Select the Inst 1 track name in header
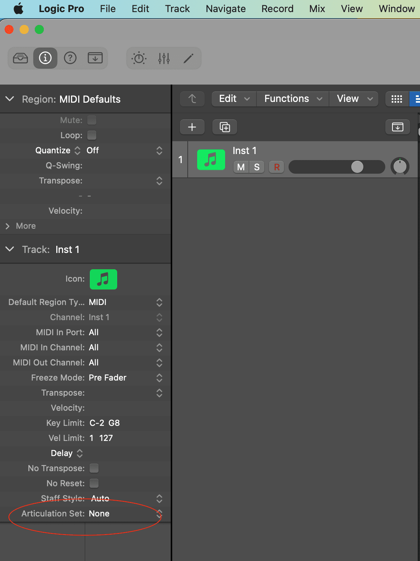 tap(245, 151)
